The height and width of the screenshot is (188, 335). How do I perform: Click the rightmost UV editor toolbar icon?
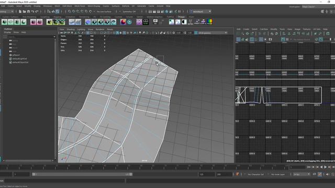(328, 33)
